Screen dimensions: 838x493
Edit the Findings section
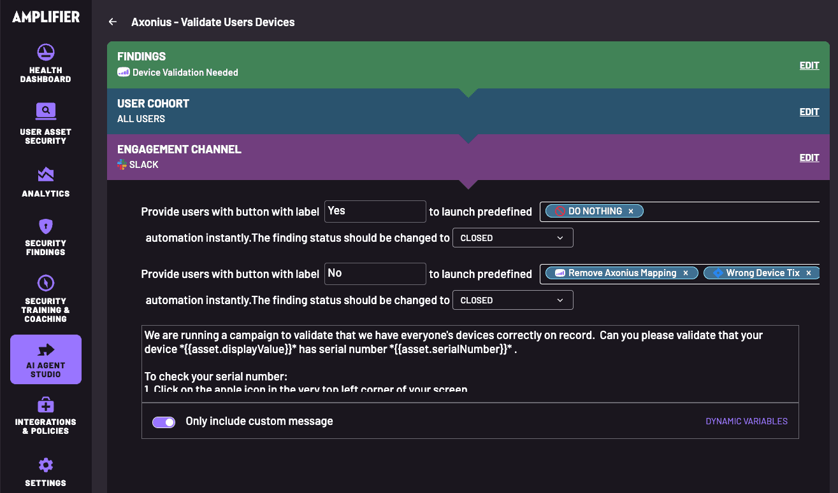click(809, 66)
